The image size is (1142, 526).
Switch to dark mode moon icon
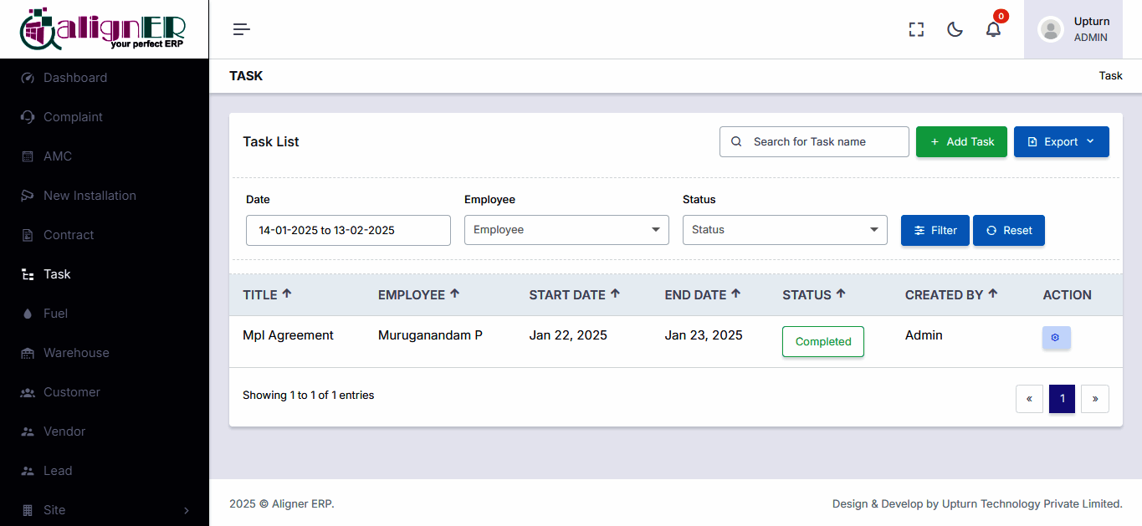(955, 29)
